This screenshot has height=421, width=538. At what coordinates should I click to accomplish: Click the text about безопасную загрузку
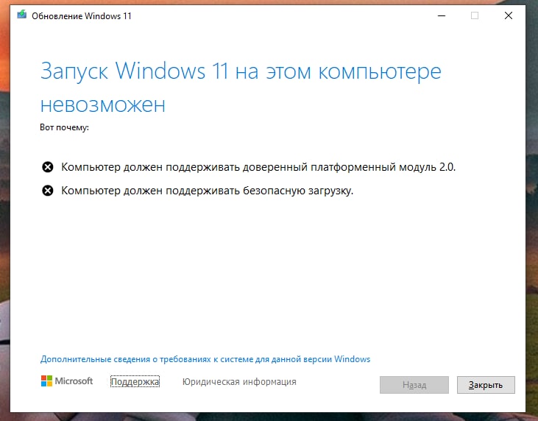click(208, 191)
